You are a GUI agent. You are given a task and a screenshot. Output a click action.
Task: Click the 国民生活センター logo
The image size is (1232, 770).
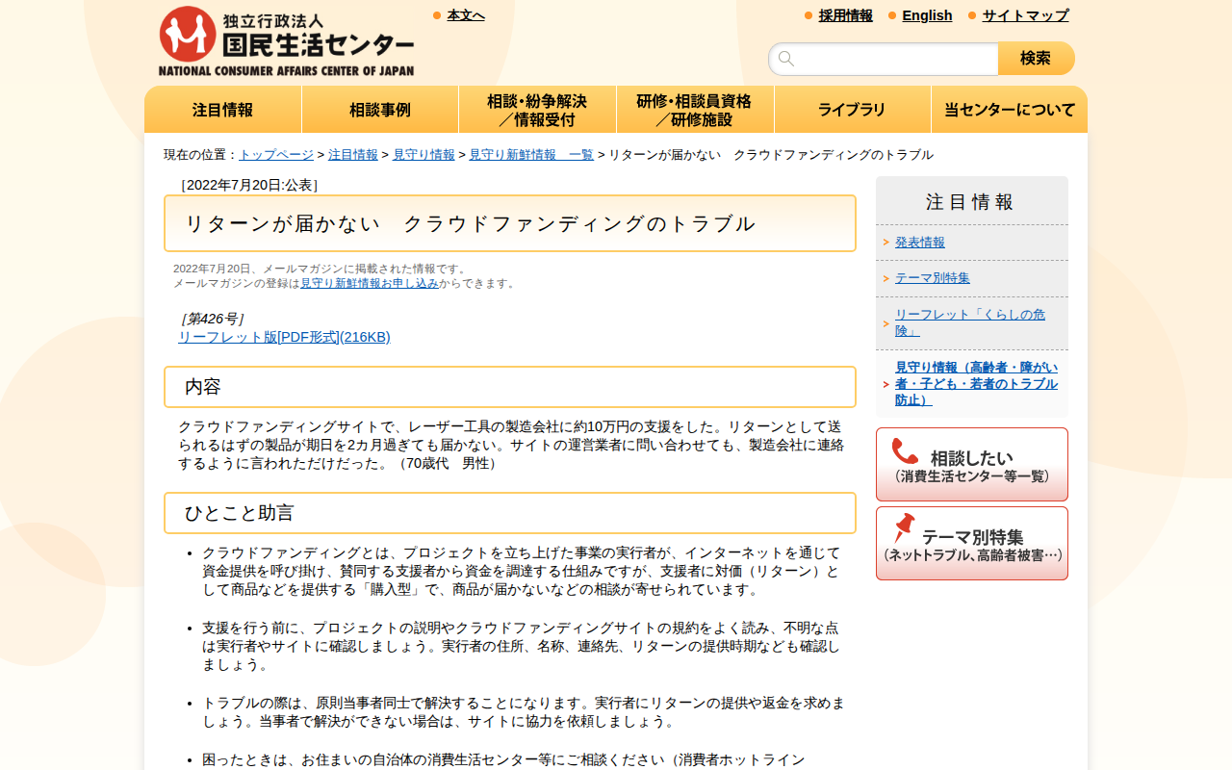point(286,40)
